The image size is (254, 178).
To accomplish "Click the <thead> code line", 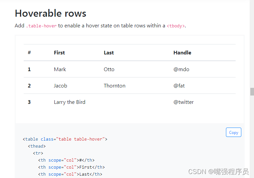I will coord(37,146).
